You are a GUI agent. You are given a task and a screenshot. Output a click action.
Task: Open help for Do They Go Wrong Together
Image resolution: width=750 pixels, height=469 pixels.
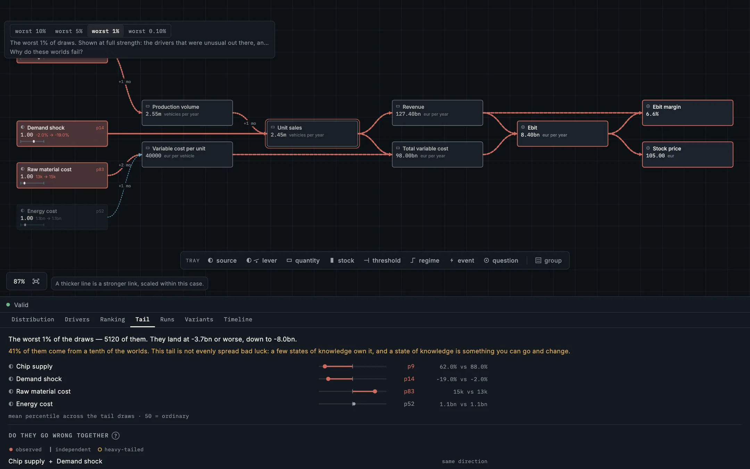point(116,436)
